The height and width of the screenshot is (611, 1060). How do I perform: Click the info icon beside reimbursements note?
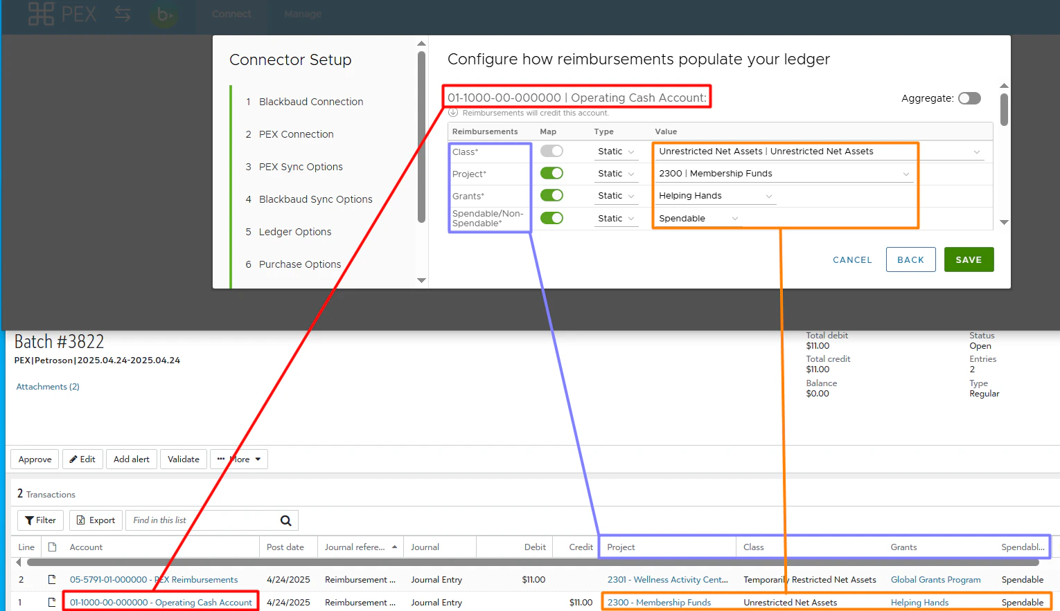click(453, 113)
